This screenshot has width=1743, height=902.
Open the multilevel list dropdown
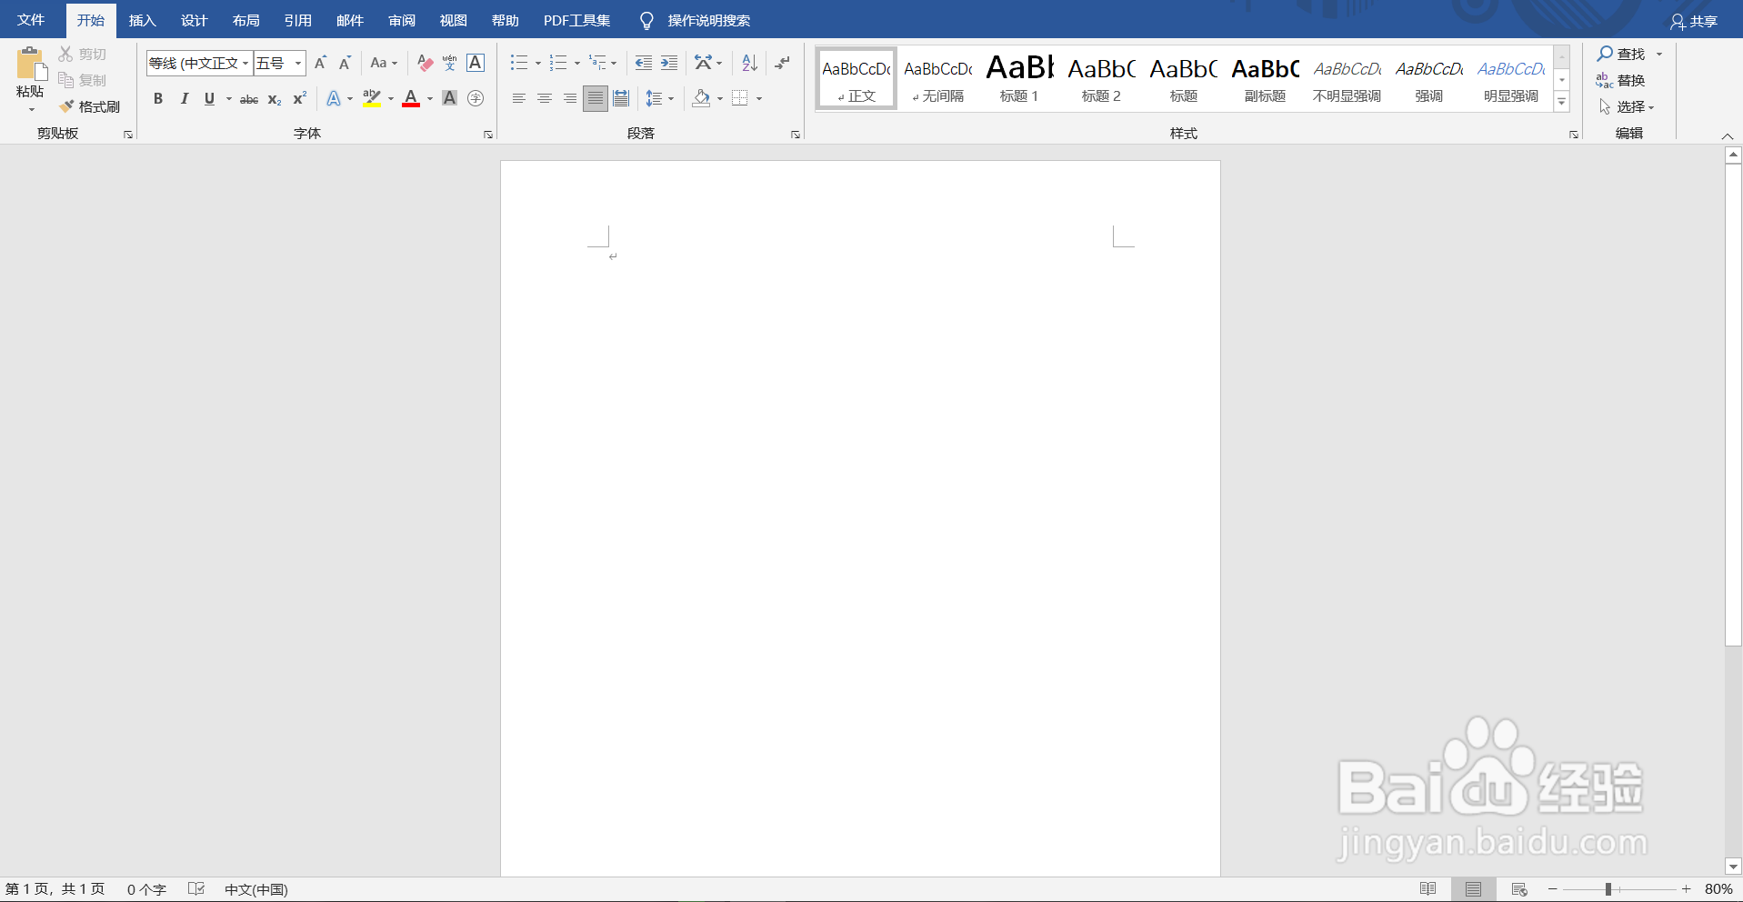pyautogui.click(x=614, y=64)
